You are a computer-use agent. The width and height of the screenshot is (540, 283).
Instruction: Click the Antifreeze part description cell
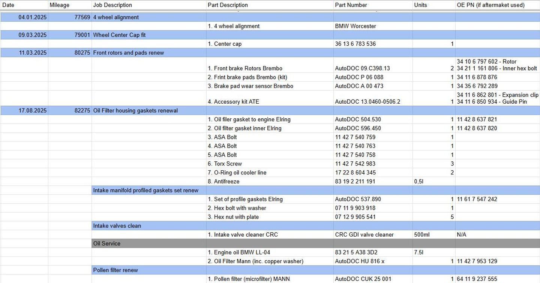[226, 182]
